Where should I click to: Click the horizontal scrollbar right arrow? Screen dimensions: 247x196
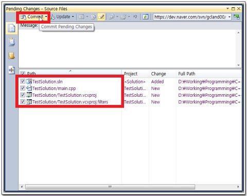[238, 187]
